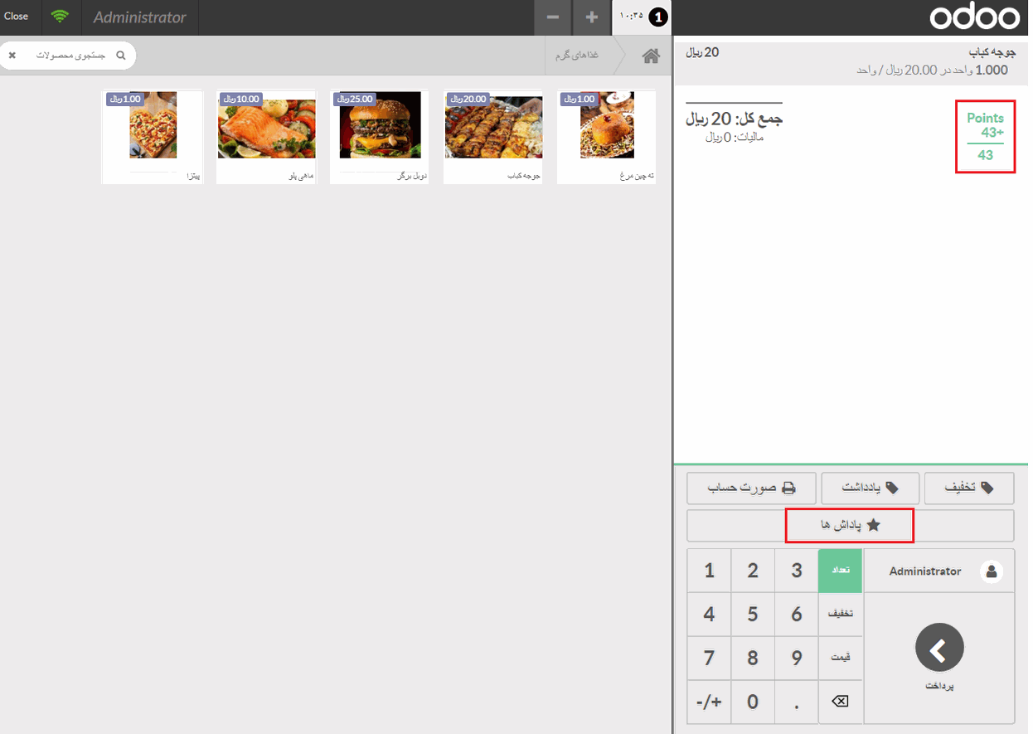1033x734 pixels.
Task: Click the round payment arrow button
Action: (939, 649)
